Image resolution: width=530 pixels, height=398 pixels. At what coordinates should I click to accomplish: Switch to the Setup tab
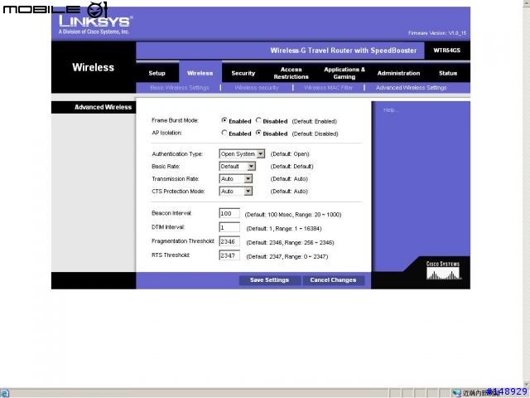(x=157, y=73)
